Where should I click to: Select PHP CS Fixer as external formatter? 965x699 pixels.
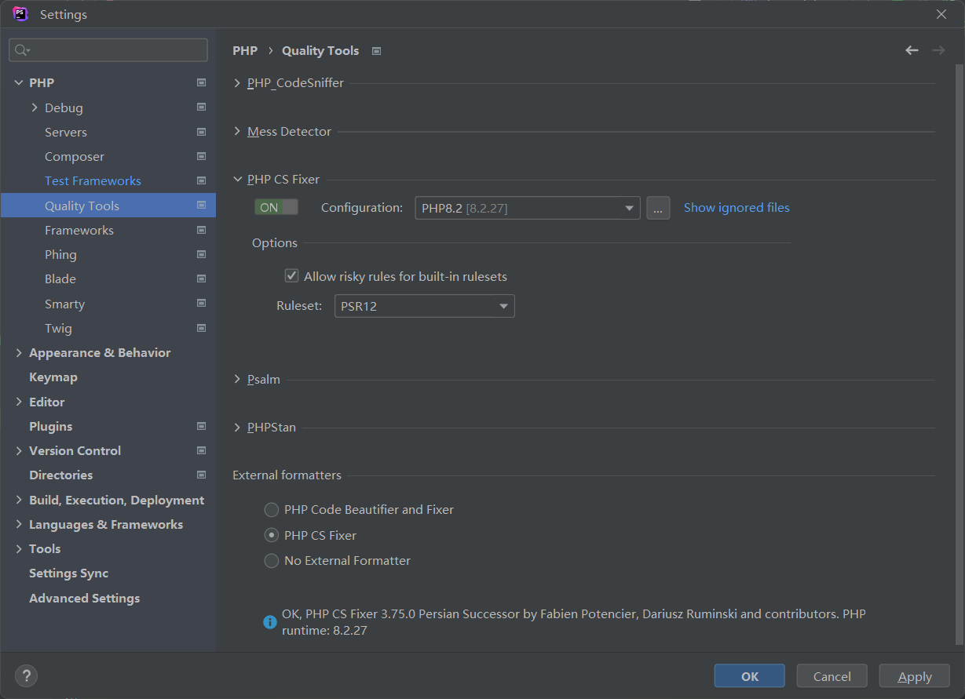tap(272, 535)
